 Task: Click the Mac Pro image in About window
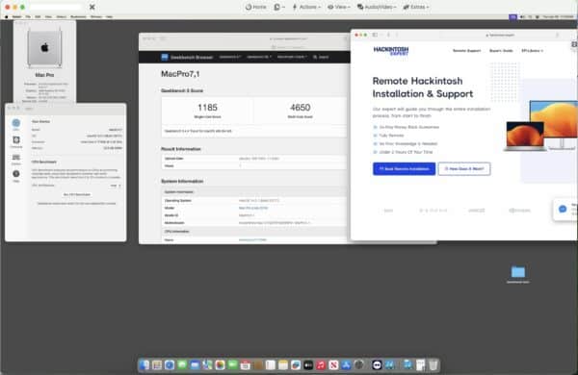click(x=44, y=48)
